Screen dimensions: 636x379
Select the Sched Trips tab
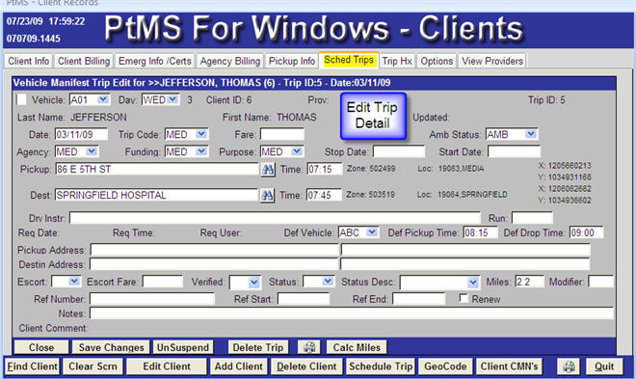(349, 60)
